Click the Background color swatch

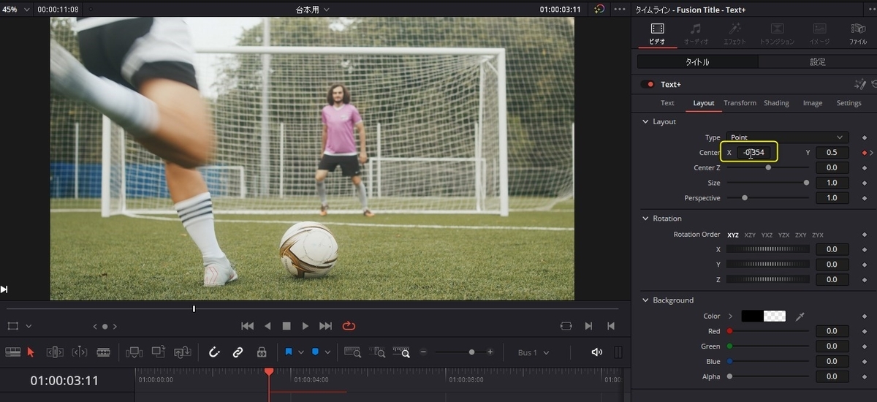tap(764, 316)
